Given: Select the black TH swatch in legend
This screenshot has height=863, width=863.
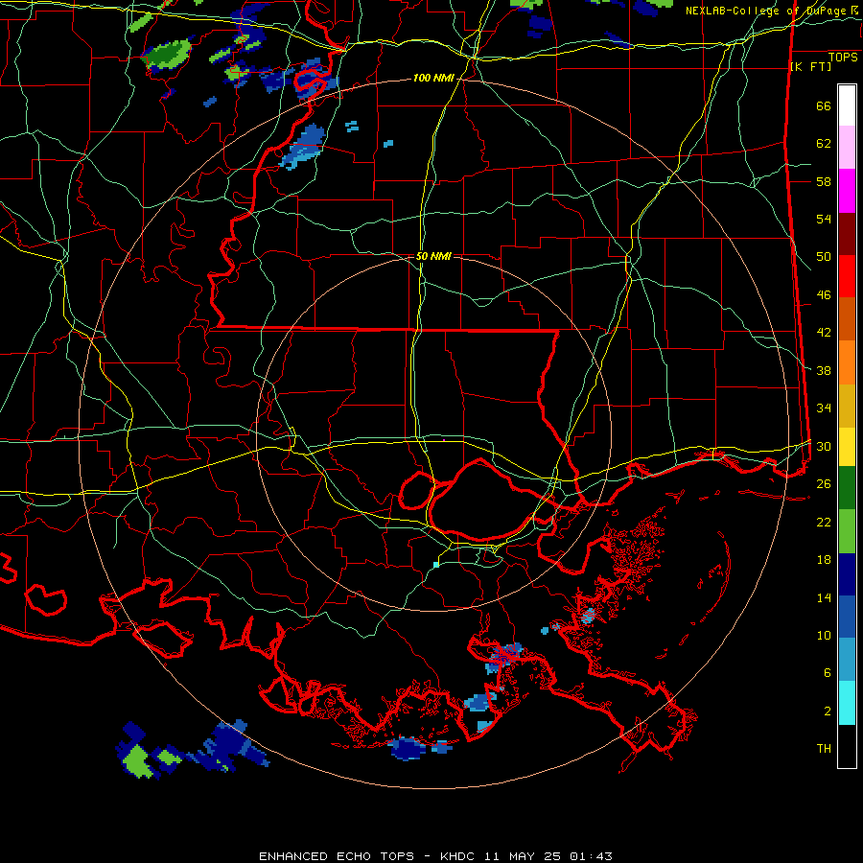Looking at the screenshot, I should point(847,746).
